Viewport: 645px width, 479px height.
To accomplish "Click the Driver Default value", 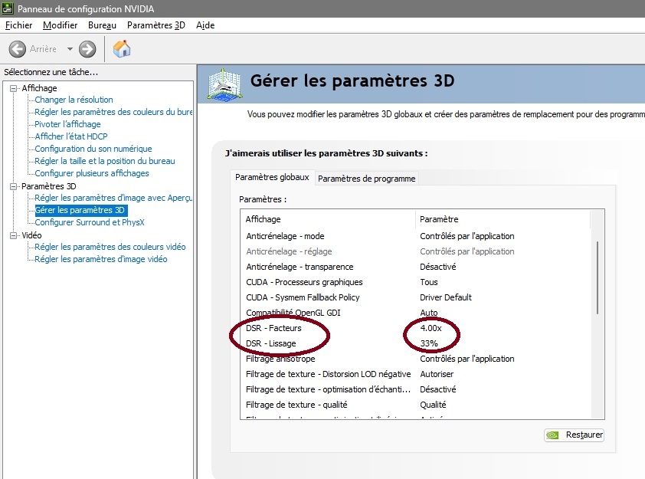I will click(446, 297).
